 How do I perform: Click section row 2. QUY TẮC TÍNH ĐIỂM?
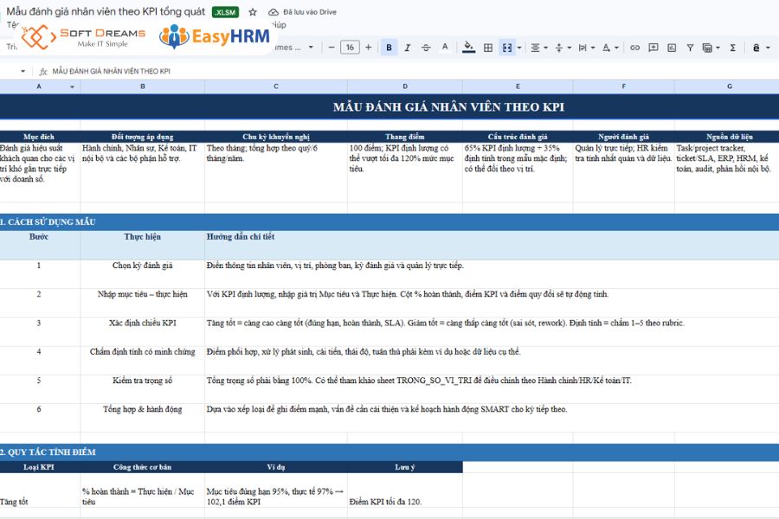point(389,452)
